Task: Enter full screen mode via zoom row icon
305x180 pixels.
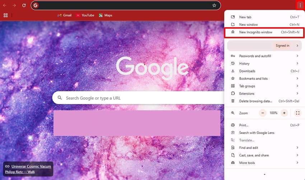Action: [x=297, y=113]
